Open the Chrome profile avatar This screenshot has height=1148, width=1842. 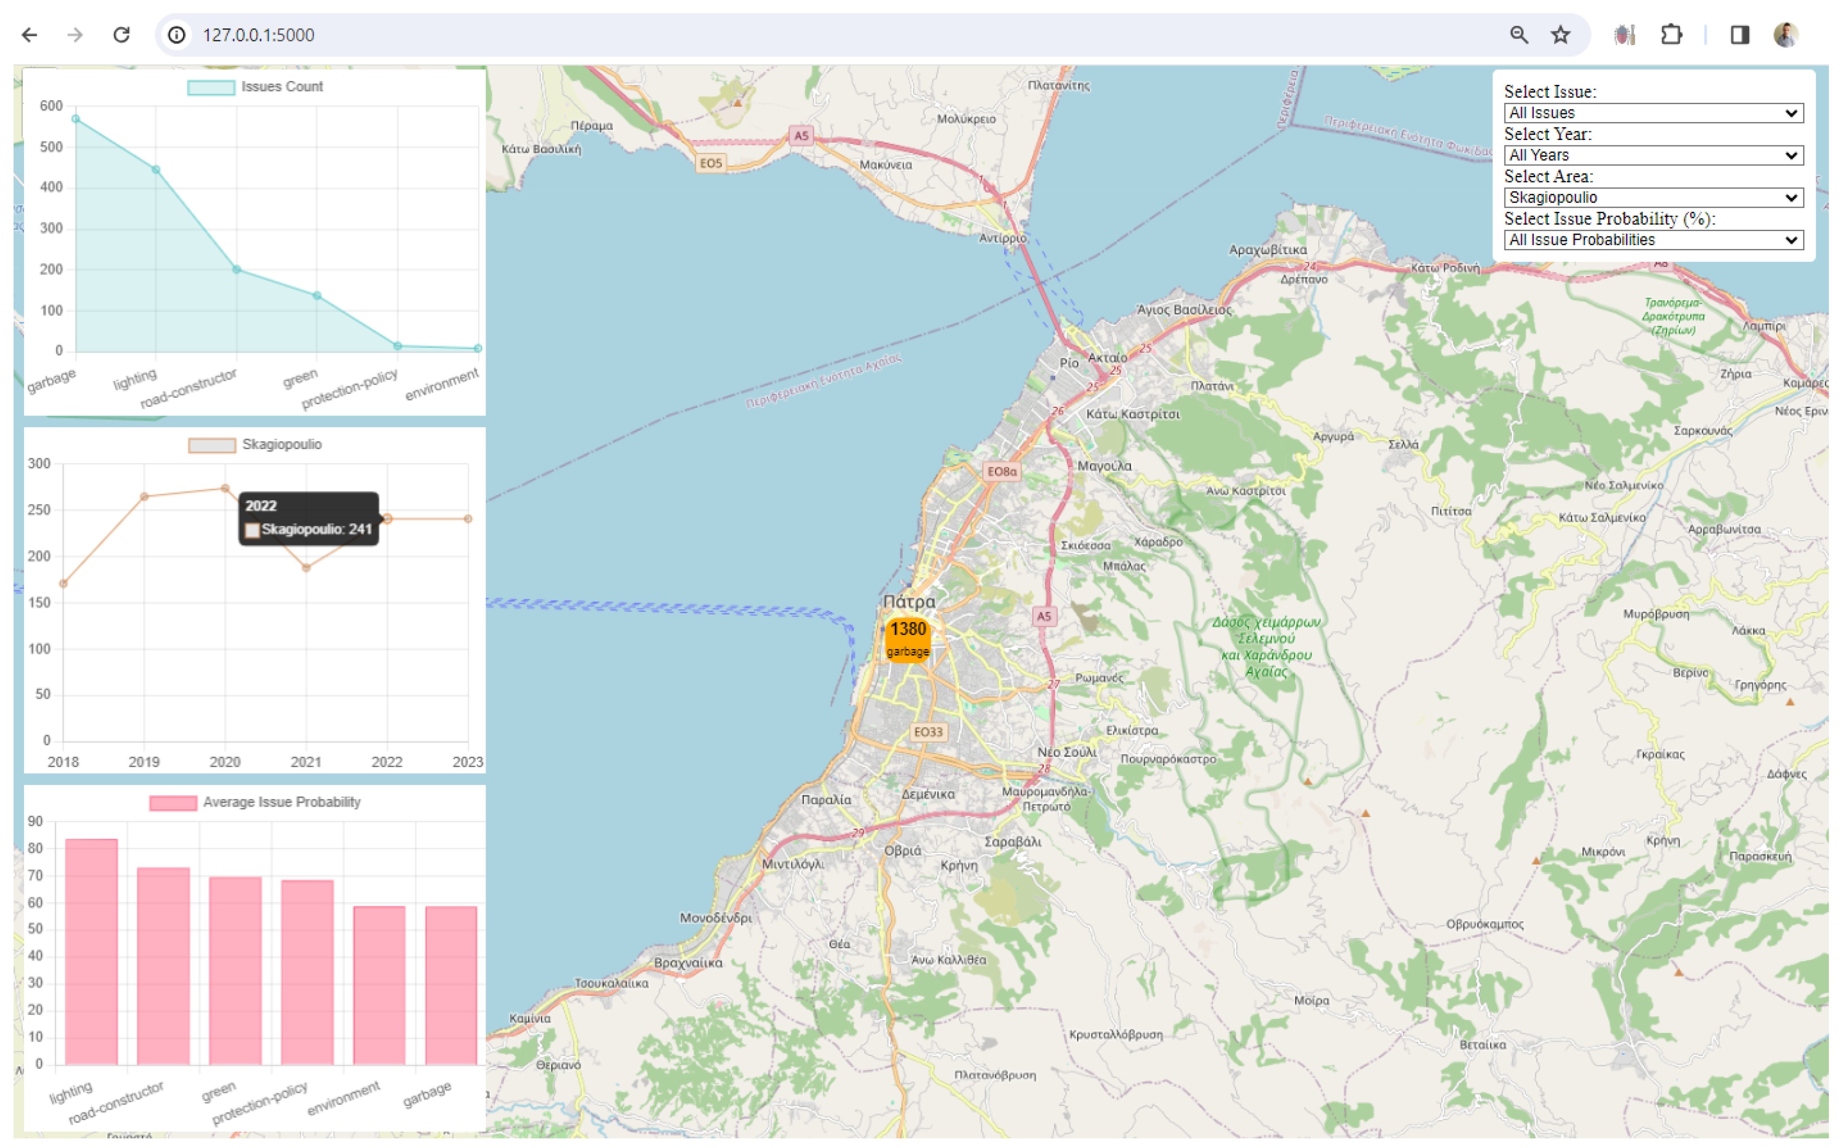1786,35
